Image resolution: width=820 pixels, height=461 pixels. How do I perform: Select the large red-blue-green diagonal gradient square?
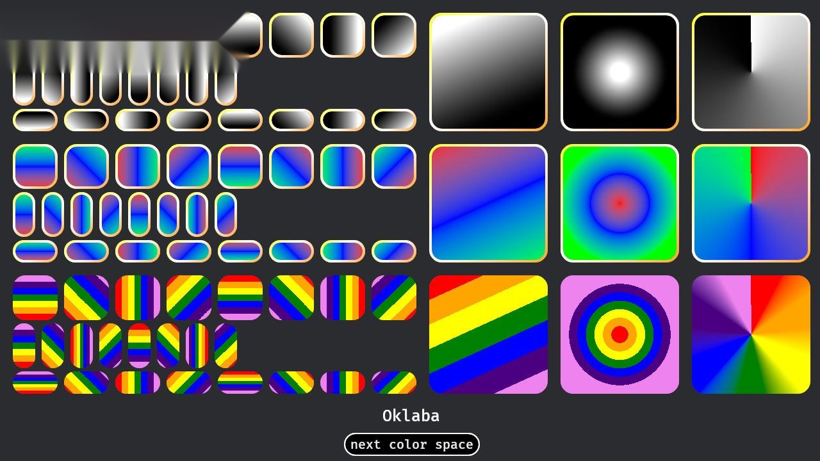tap(488, 203)
